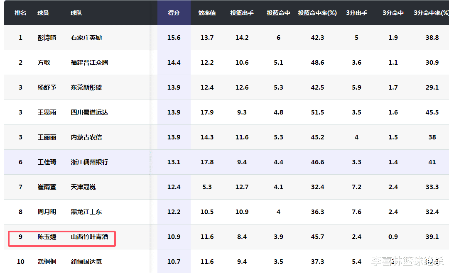Sort by 效率值 column header
Screen dimensions: 449x273
207,13
